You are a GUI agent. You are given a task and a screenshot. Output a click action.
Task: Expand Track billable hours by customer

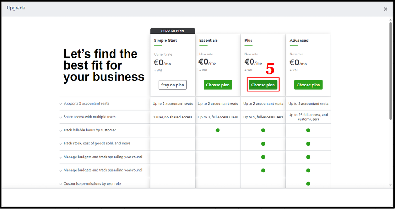pos(61,131)
